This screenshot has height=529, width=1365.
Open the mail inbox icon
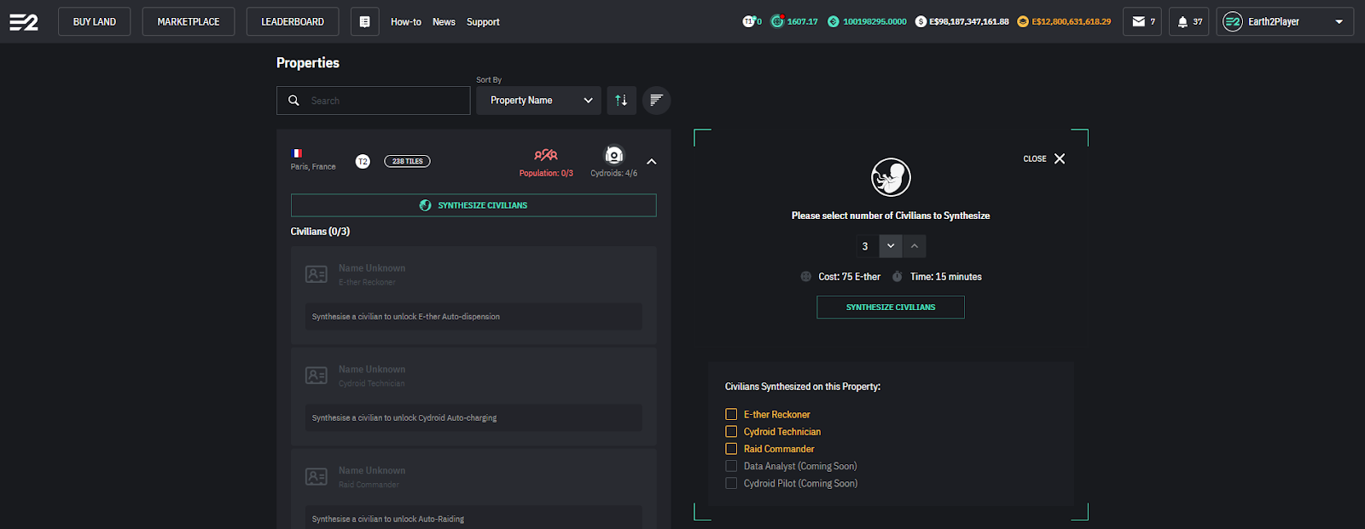click(x=1141, y=22)
